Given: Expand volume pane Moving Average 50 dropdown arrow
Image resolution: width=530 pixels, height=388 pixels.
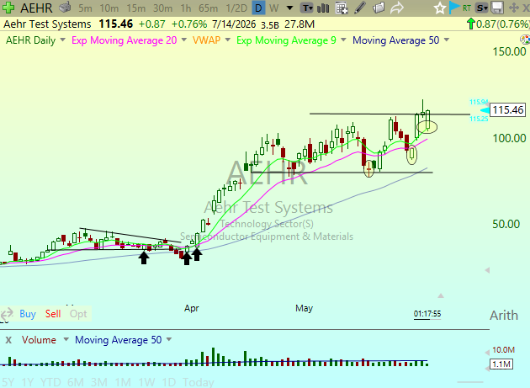Looking at the screenshot, I should [169, 339].
